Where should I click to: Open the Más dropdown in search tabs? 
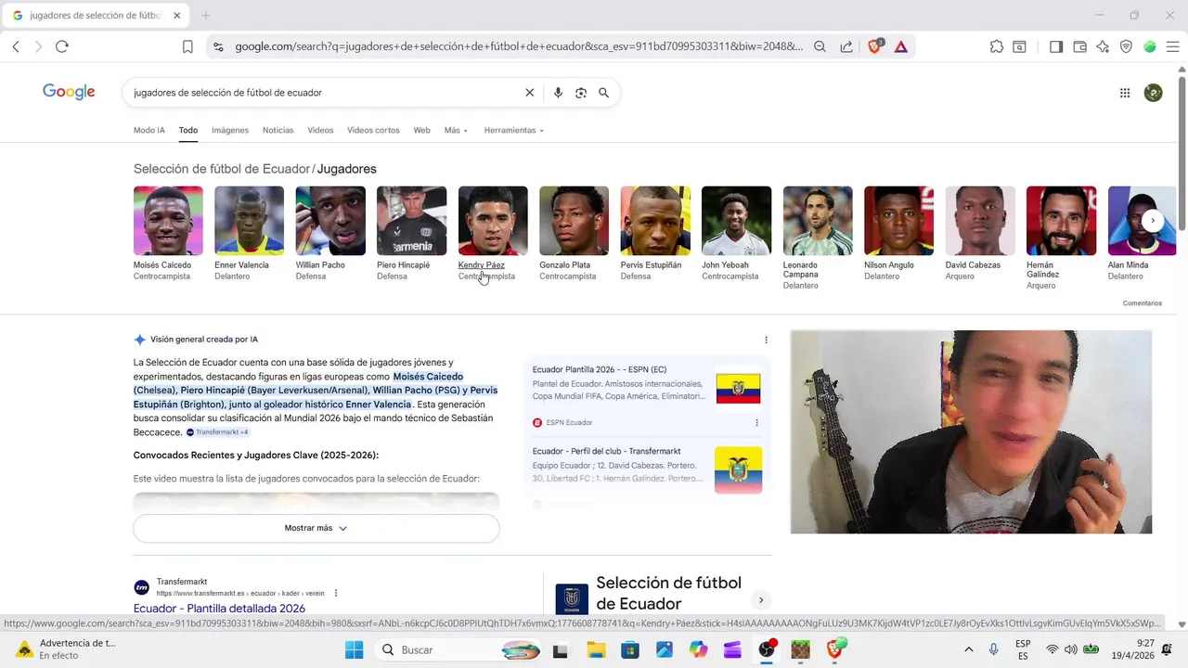pos(456,131)
